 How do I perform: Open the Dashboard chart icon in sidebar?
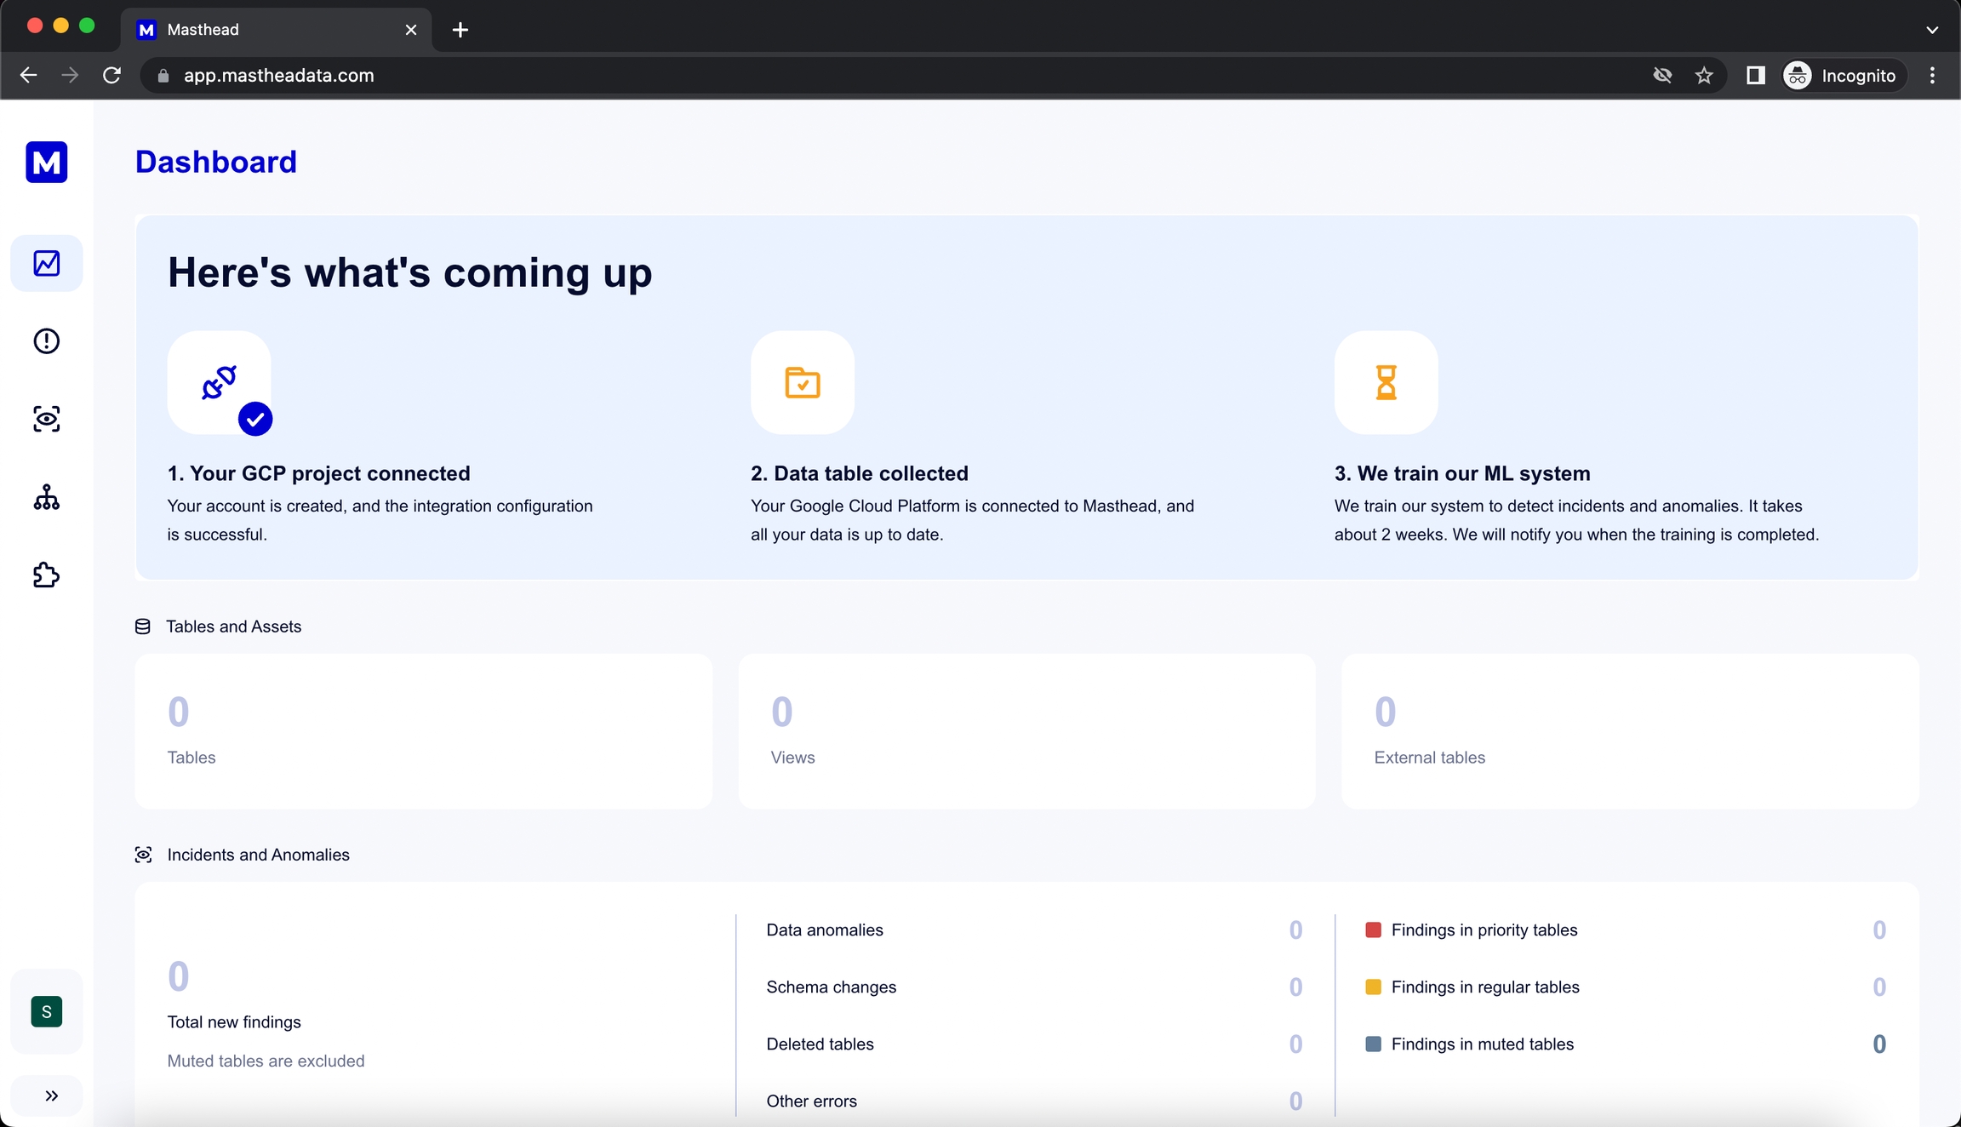click(47, 263)
